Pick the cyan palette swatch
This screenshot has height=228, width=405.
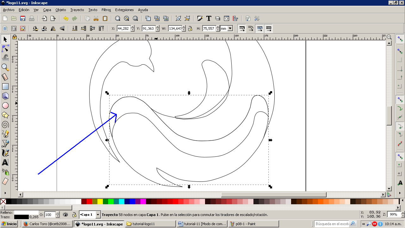click(121, 201)
